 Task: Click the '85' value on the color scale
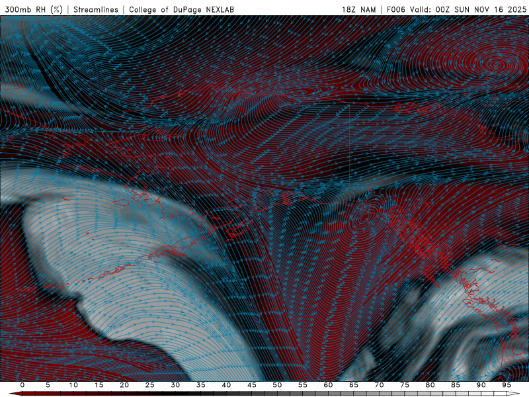pos(456,385)
